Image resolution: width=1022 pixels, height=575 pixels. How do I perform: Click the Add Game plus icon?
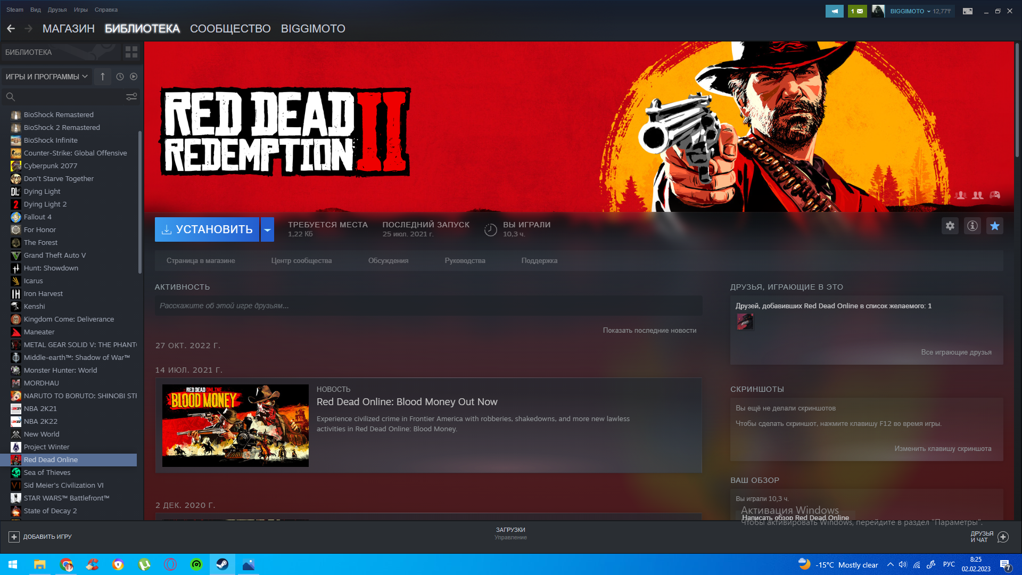pyautogui.click(x=14, y=537)
